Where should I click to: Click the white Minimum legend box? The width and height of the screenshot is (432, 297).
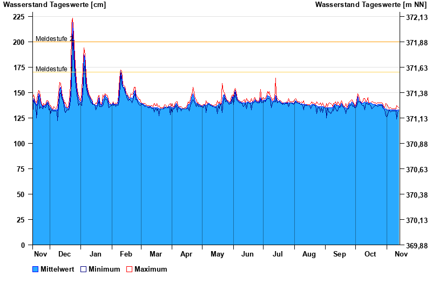coord(83,269)
